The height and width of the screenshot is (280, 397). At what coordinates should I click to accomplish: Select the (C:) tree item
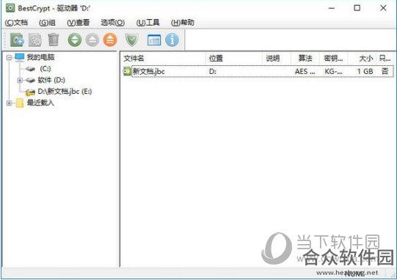(x=45, y=69)
